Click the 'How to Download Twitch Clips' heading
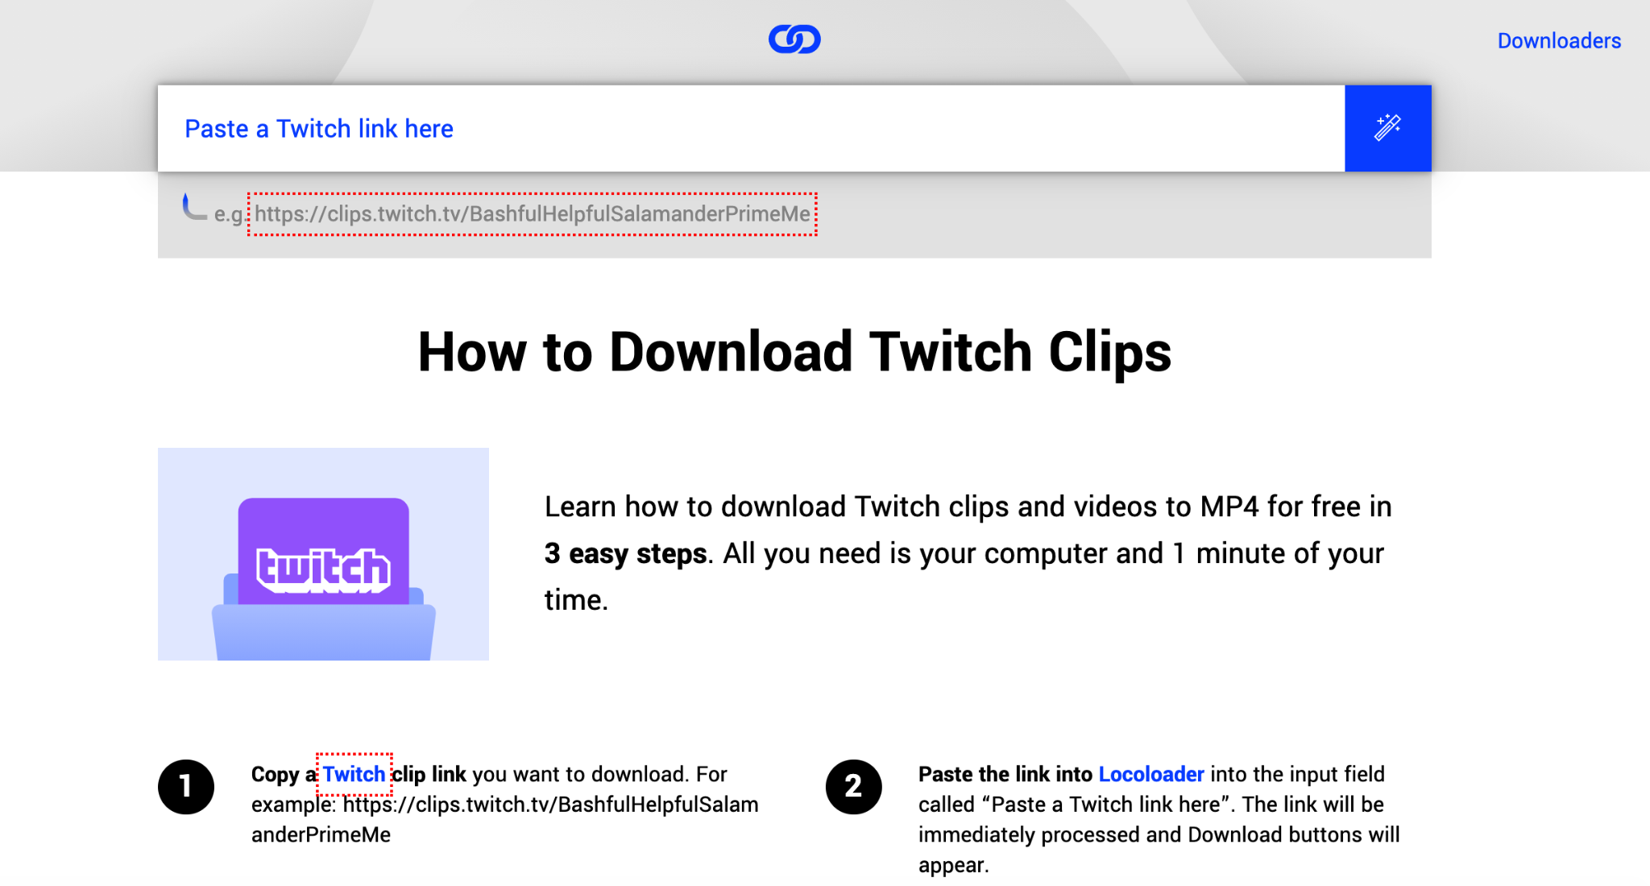The width and height of the screenshot is (1650, 886). (x=794, y=352)
